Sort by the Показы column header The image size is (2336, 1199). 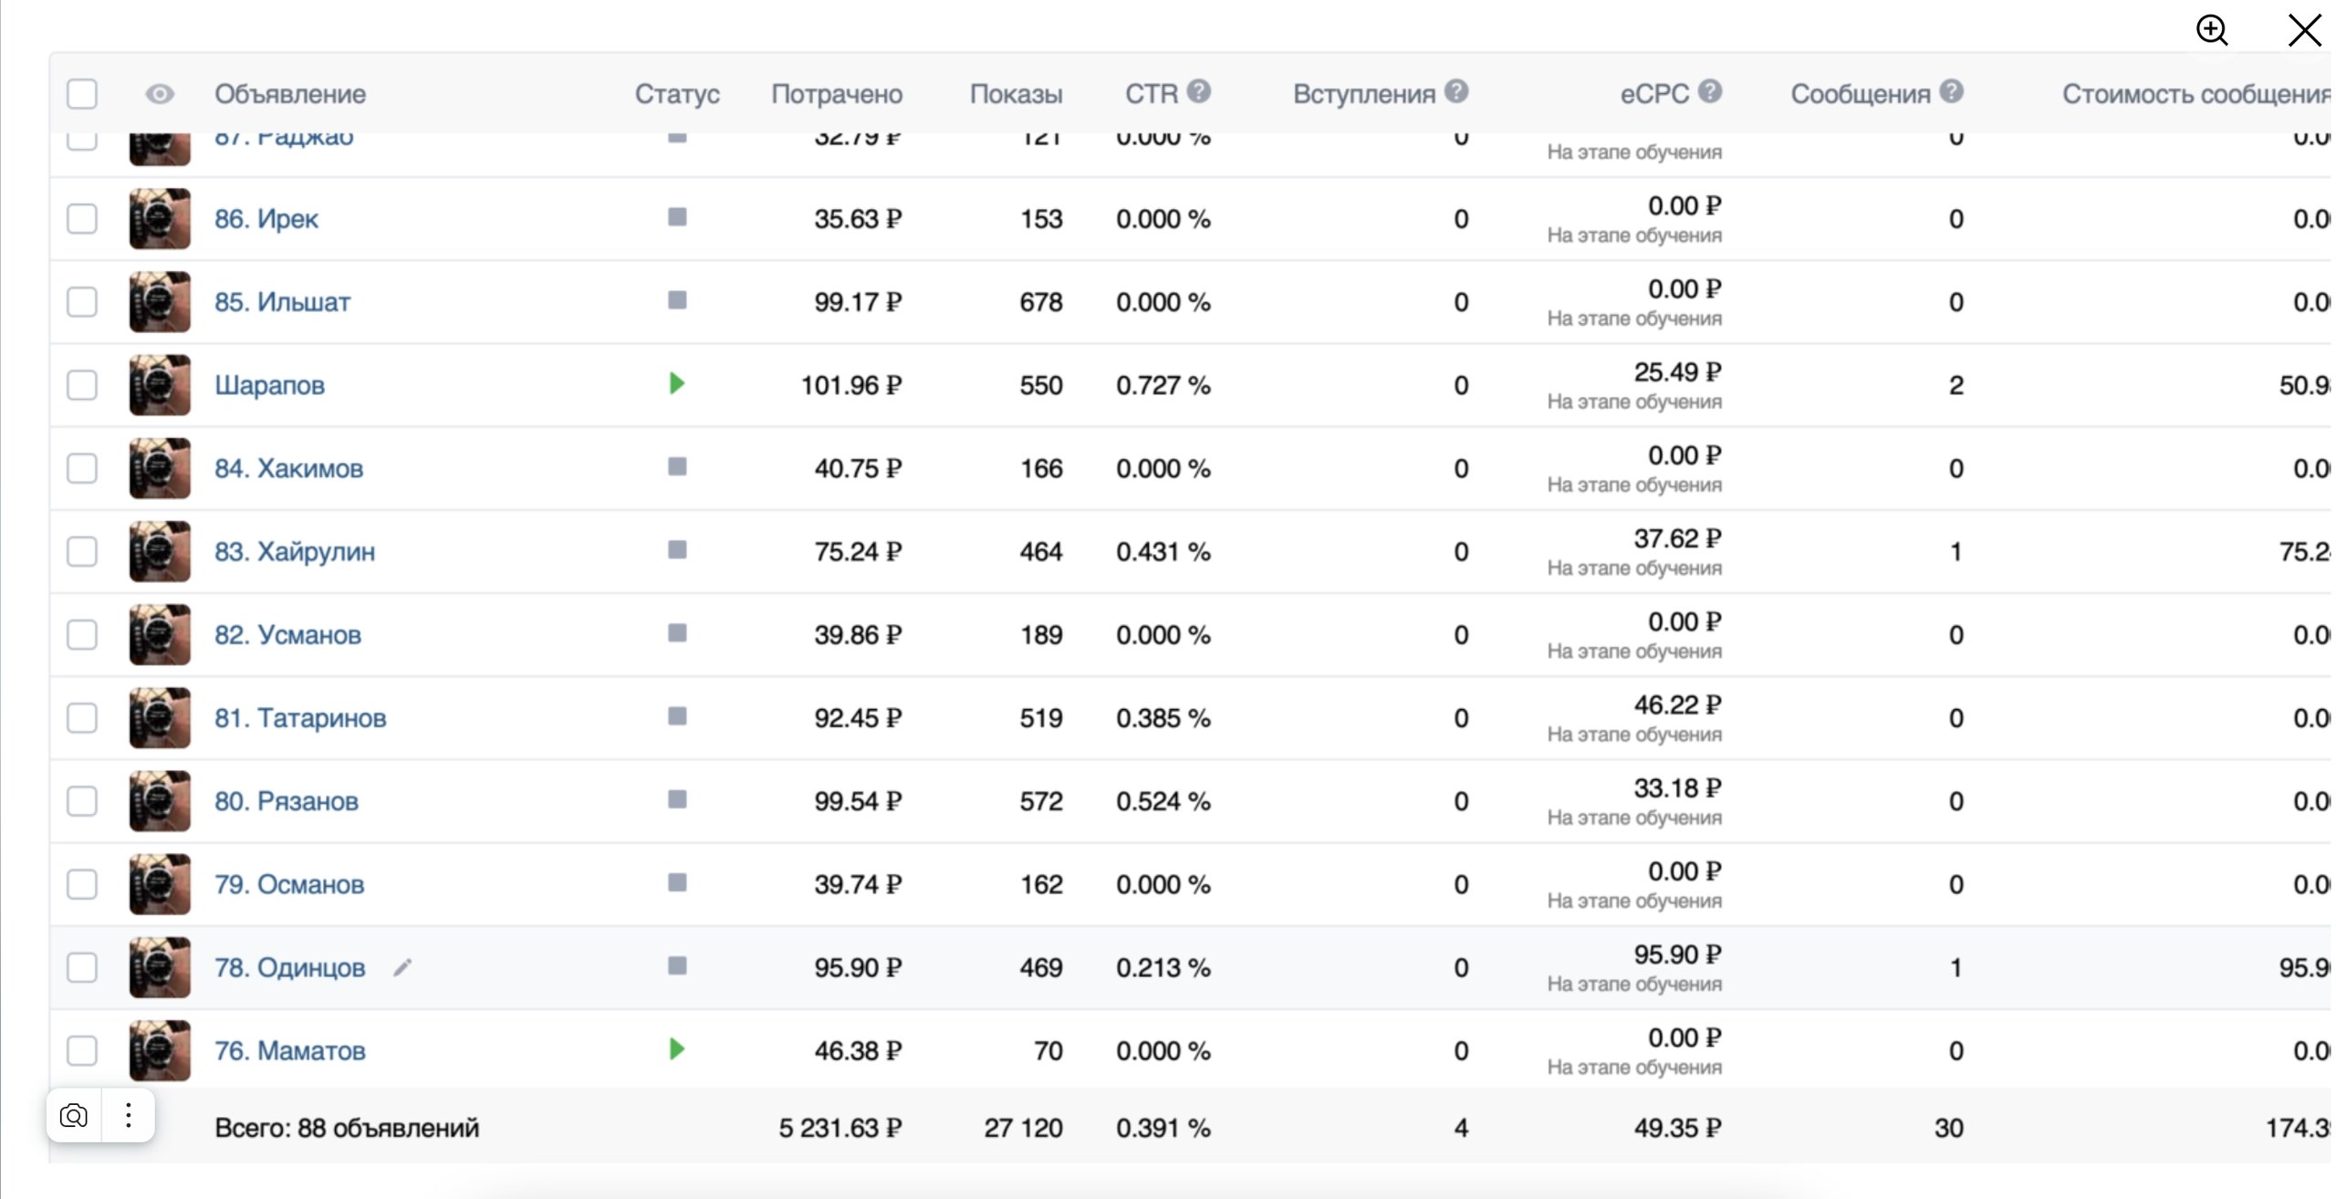coord(1016,94)
